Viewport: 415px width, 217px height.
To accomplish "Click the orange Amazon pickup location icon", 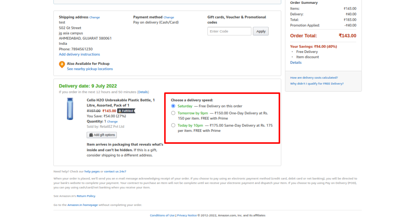I will [61, 64].
